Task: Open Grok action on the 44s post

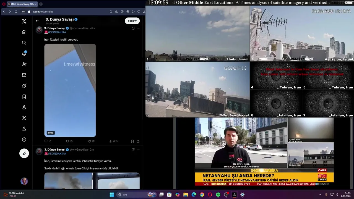Action: tap(133, 28)
